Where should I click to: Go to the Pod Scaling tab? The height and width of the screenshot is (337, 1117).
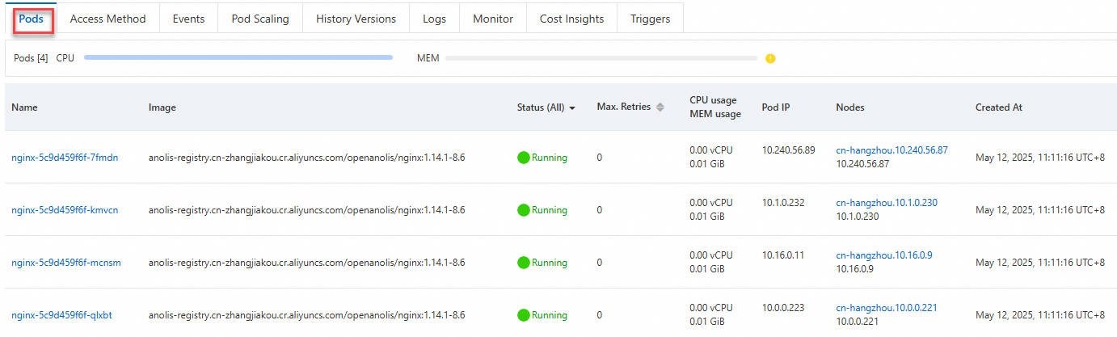pos(260,19)
